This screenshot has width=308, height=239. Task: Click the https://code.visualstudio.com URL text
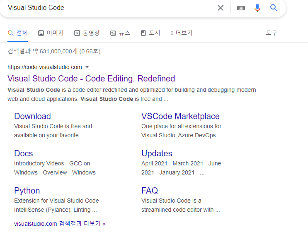pyautogui.click(x=45, y=67)
